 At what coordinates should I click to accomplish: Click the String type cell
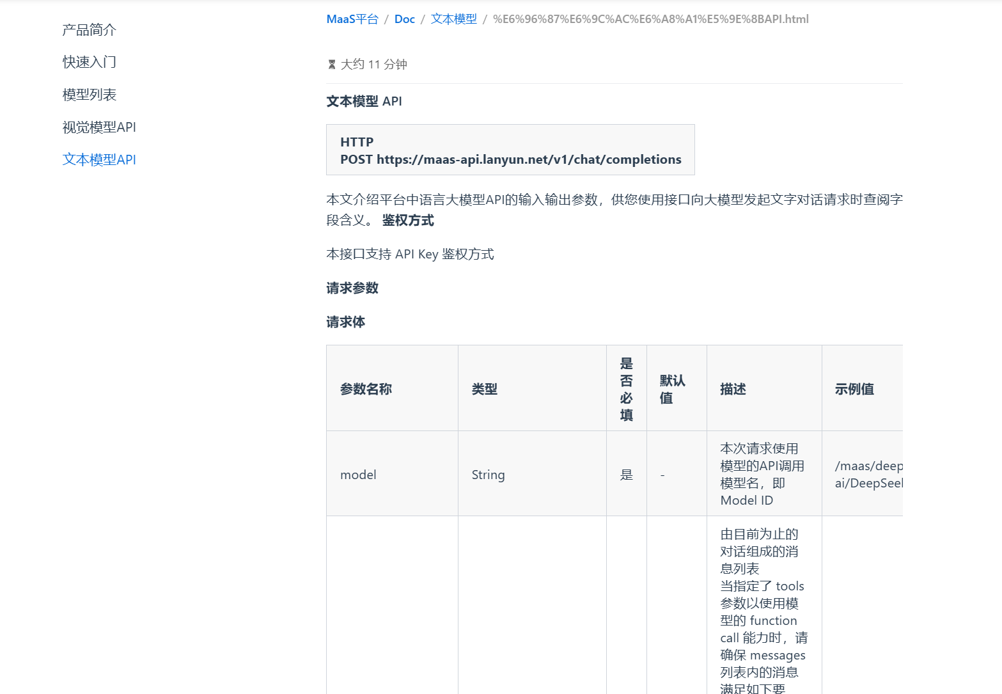(x=488, y=474)
